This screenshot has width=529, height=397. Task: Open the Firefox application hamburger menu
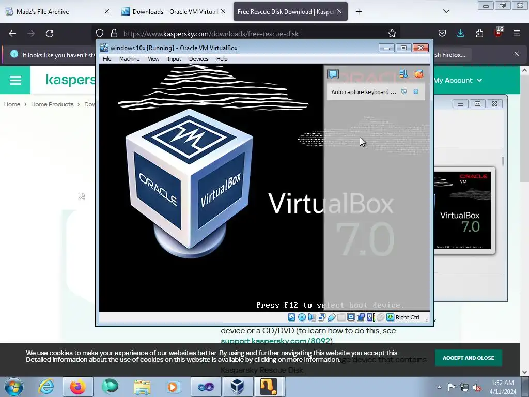517,33
